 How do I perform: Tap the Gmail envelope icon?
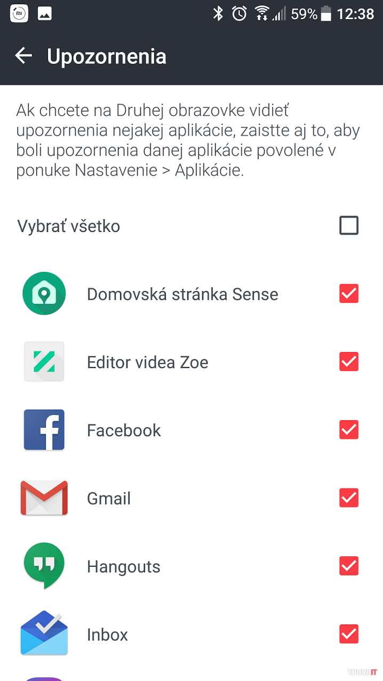[44, 498]
